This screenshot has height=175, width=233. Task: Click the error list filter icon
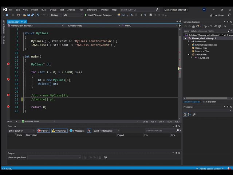89,131
